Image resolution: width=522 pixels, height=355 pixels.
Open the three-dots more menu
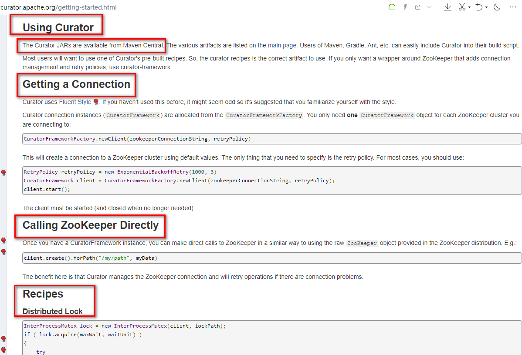pos(513,7)
